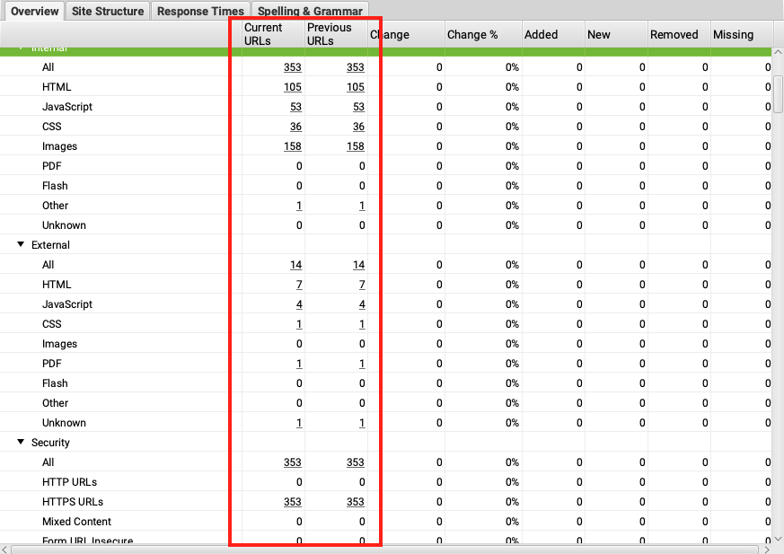Image resolution: width=784 pixels, height=554 pixels.
Task: Click the horizontal scrollbar at the bottom
Action: pos(386,549)
